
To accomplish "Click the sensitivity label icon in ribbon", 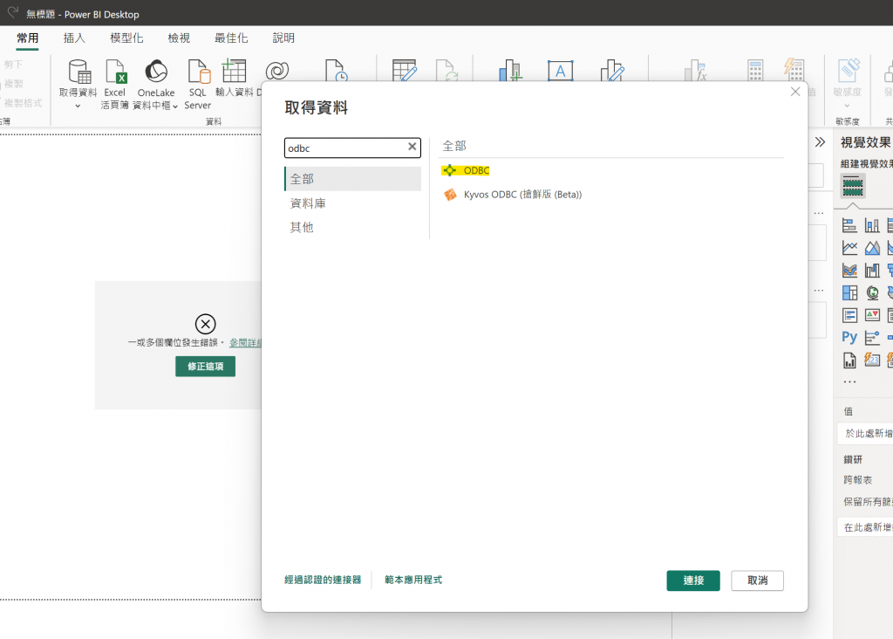I will point(848,72).
